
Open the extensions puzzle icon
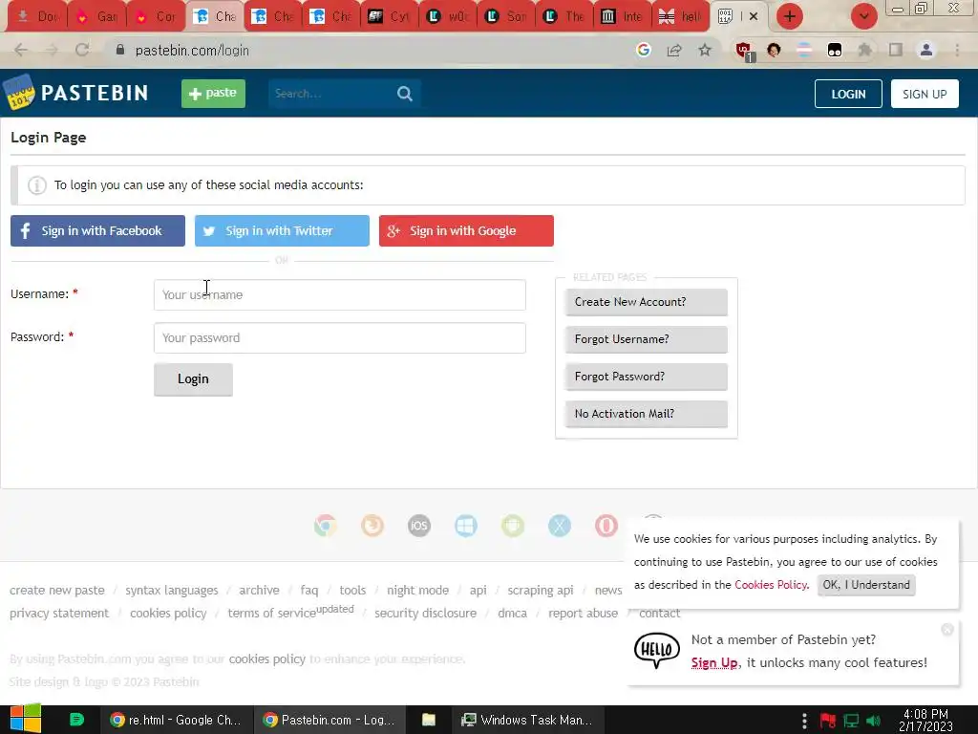pos(865,50)
